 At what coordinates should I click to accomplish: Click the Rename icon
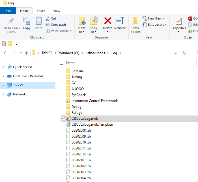(x=120, y=21)
